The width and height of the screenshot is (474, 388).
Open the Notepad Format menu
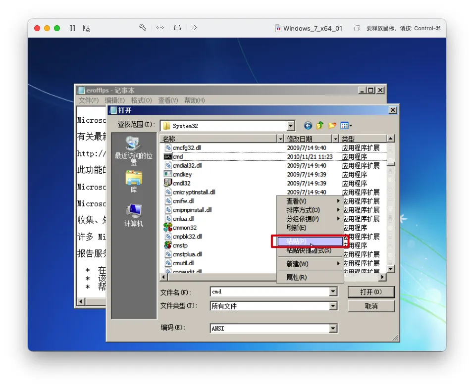click(142, 100)
